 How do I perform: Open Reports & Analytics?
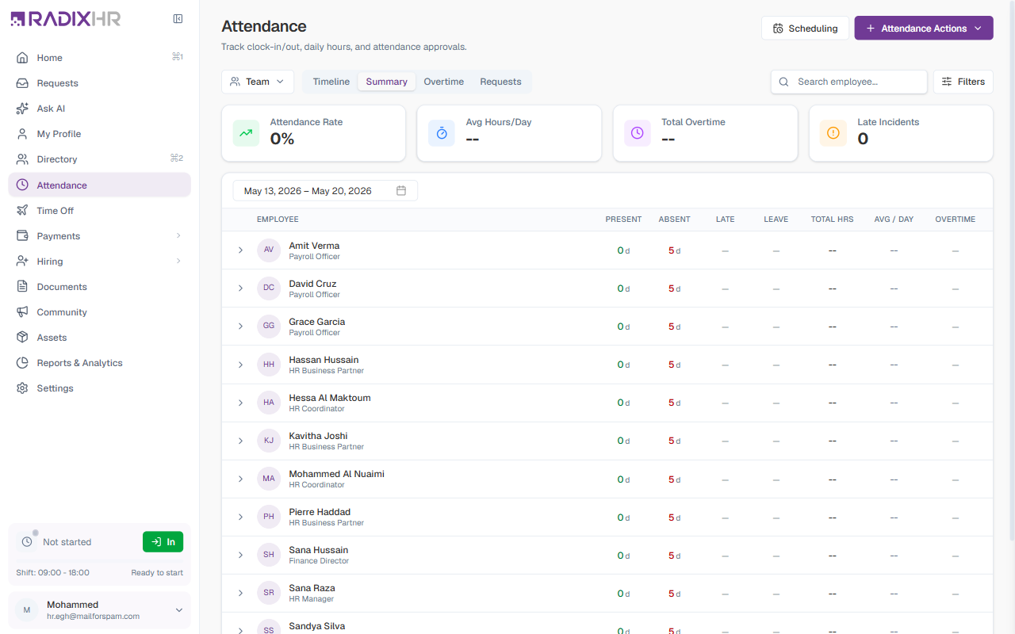click(99, 363)
